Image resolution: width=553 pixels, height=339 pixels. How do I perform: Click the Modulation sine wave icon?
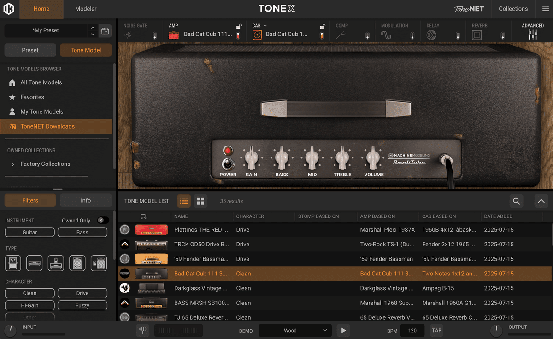(x=386, y=35)
